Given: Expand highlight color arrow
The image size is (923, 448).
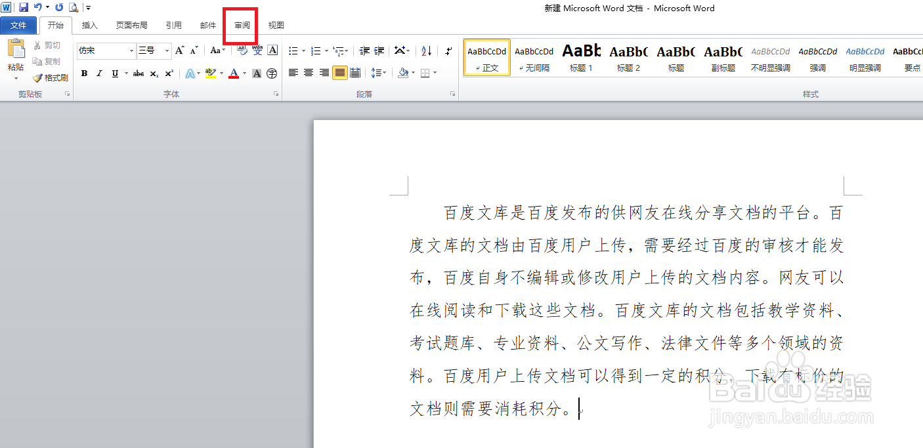Looking at the screenshot, I should [221, 73].
